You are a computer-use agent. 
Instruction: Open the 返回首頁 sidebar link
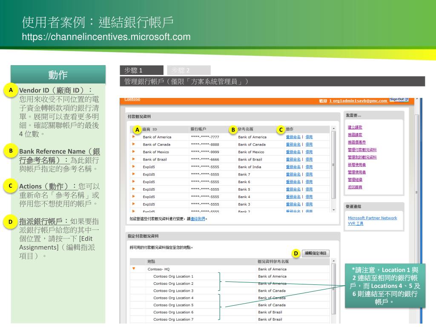pos(355,187)
